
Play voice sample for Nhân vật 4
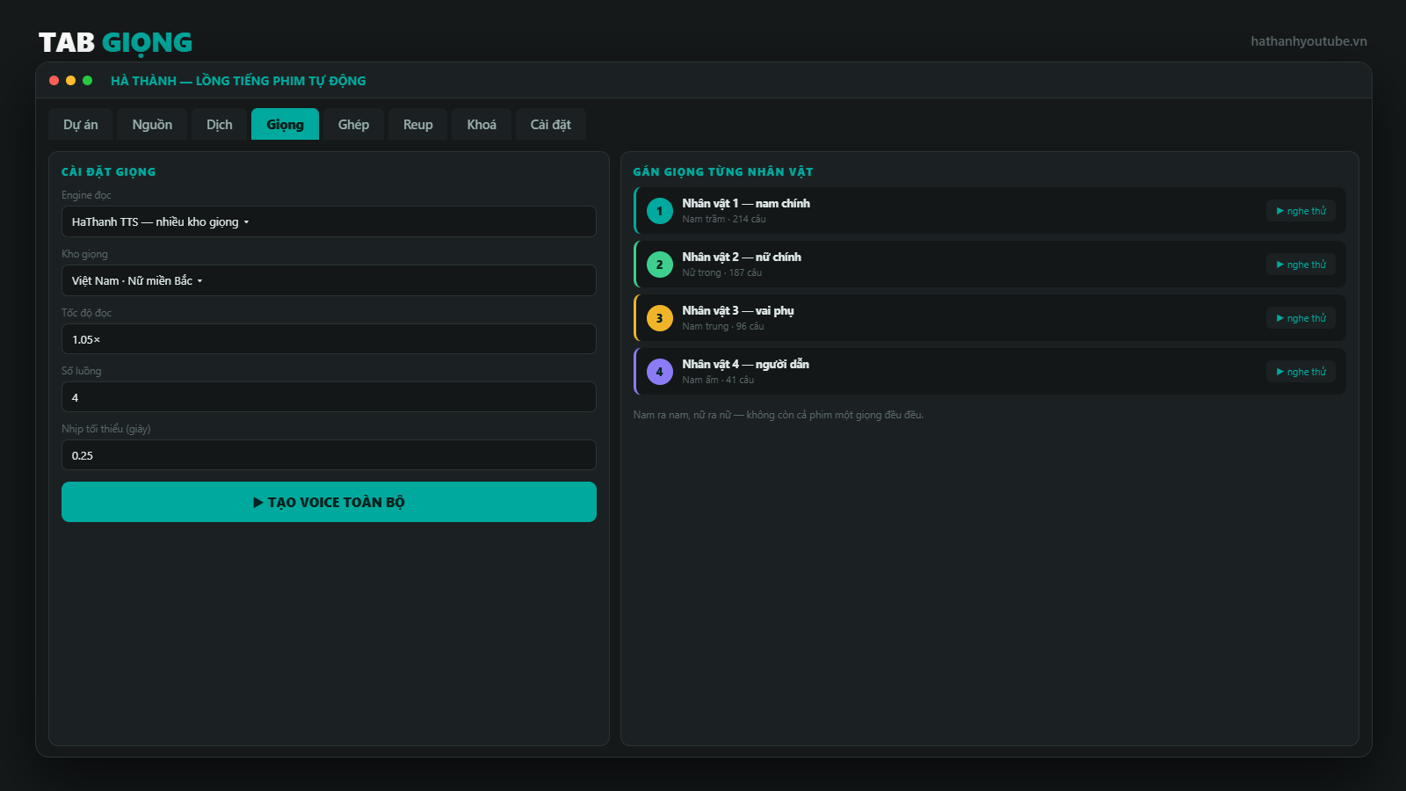click(1301, 372)
